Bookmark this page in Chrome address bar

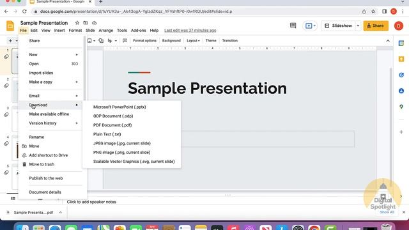373,11
